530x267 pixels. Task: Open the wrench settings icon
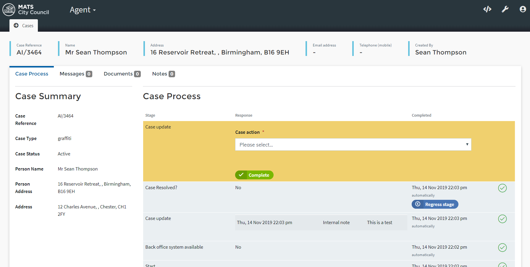coord(505,9)
